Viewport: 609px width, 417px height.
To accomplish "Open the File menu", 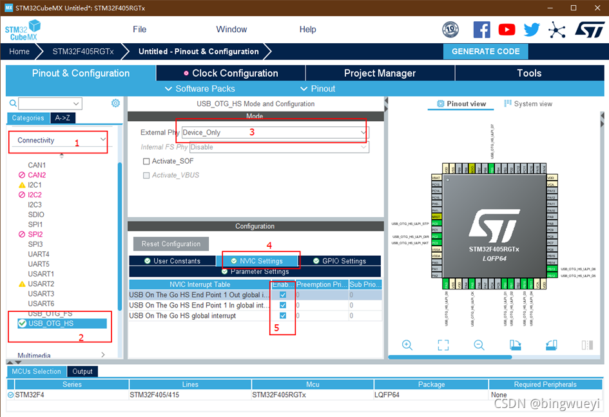I will (x=139, y=30).
